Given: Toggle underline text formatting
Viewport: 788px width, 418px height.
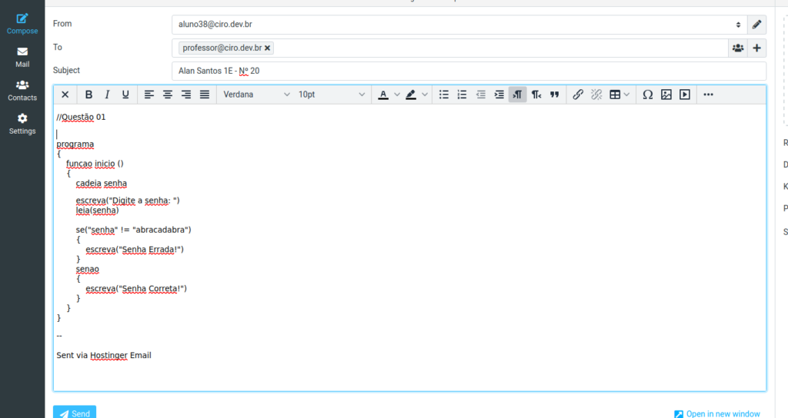Looking at the screenshot, I should pyautogui.click(x=125, y=95).
